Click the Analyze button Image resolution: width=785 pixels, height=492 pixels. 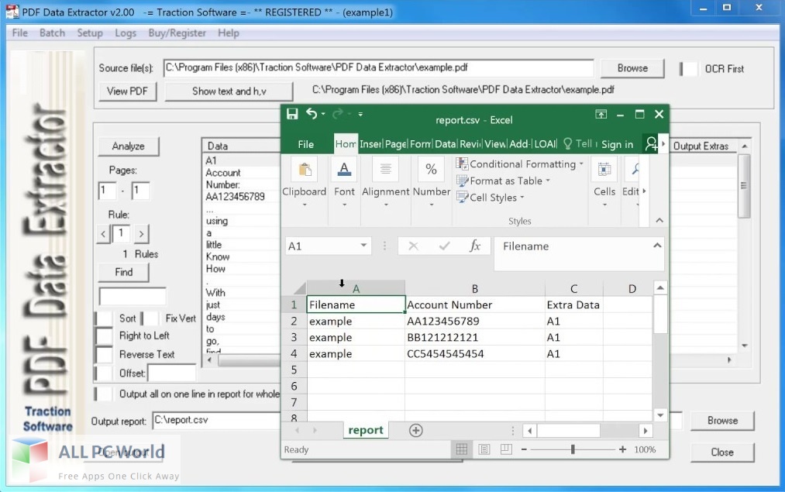128,146
